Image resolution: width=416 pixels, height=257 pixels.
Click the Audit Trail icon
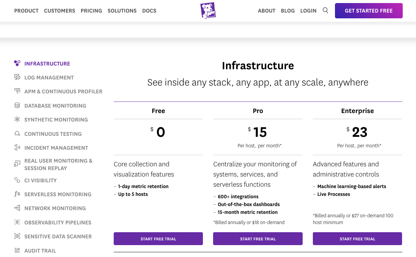coord(17,250)
